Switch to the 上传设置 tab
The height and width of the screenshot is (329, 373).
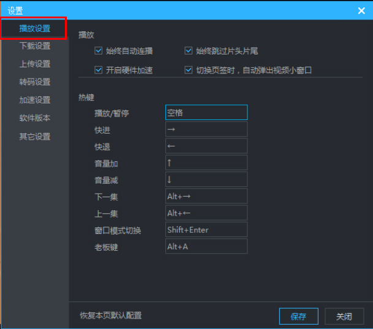pos(34,64)
